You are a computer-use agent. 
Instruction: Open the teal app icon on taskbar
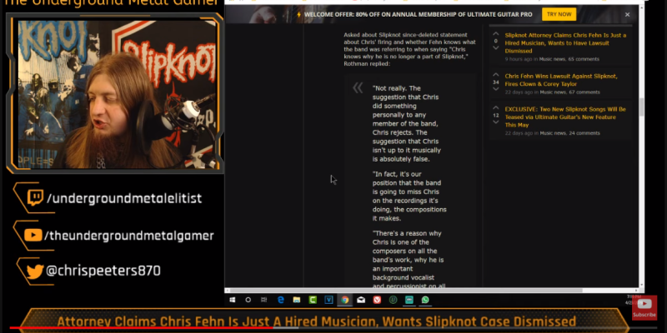(409, 300)
